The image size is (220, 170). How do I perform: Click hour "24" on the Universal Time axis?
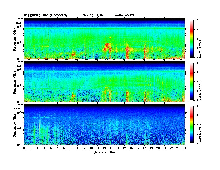(185, 148)
